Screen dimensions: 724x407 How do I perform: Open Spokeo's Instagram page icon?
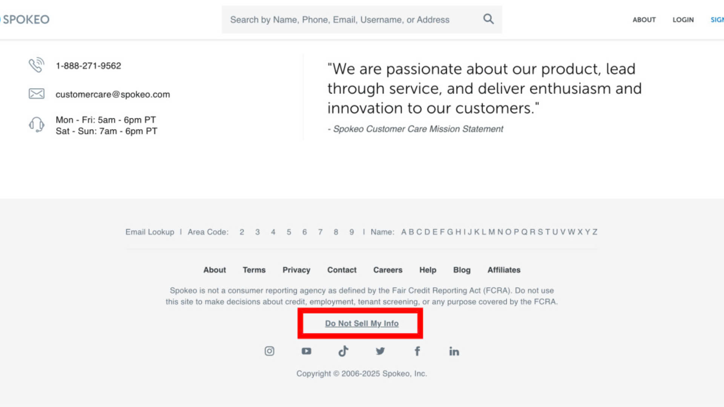click(x=269, y=351)
